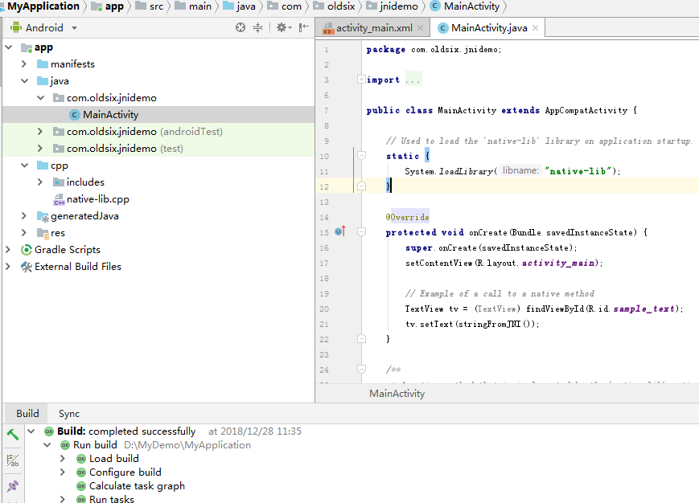
Task: Click the res folder icon
Action: coord(43,233)
